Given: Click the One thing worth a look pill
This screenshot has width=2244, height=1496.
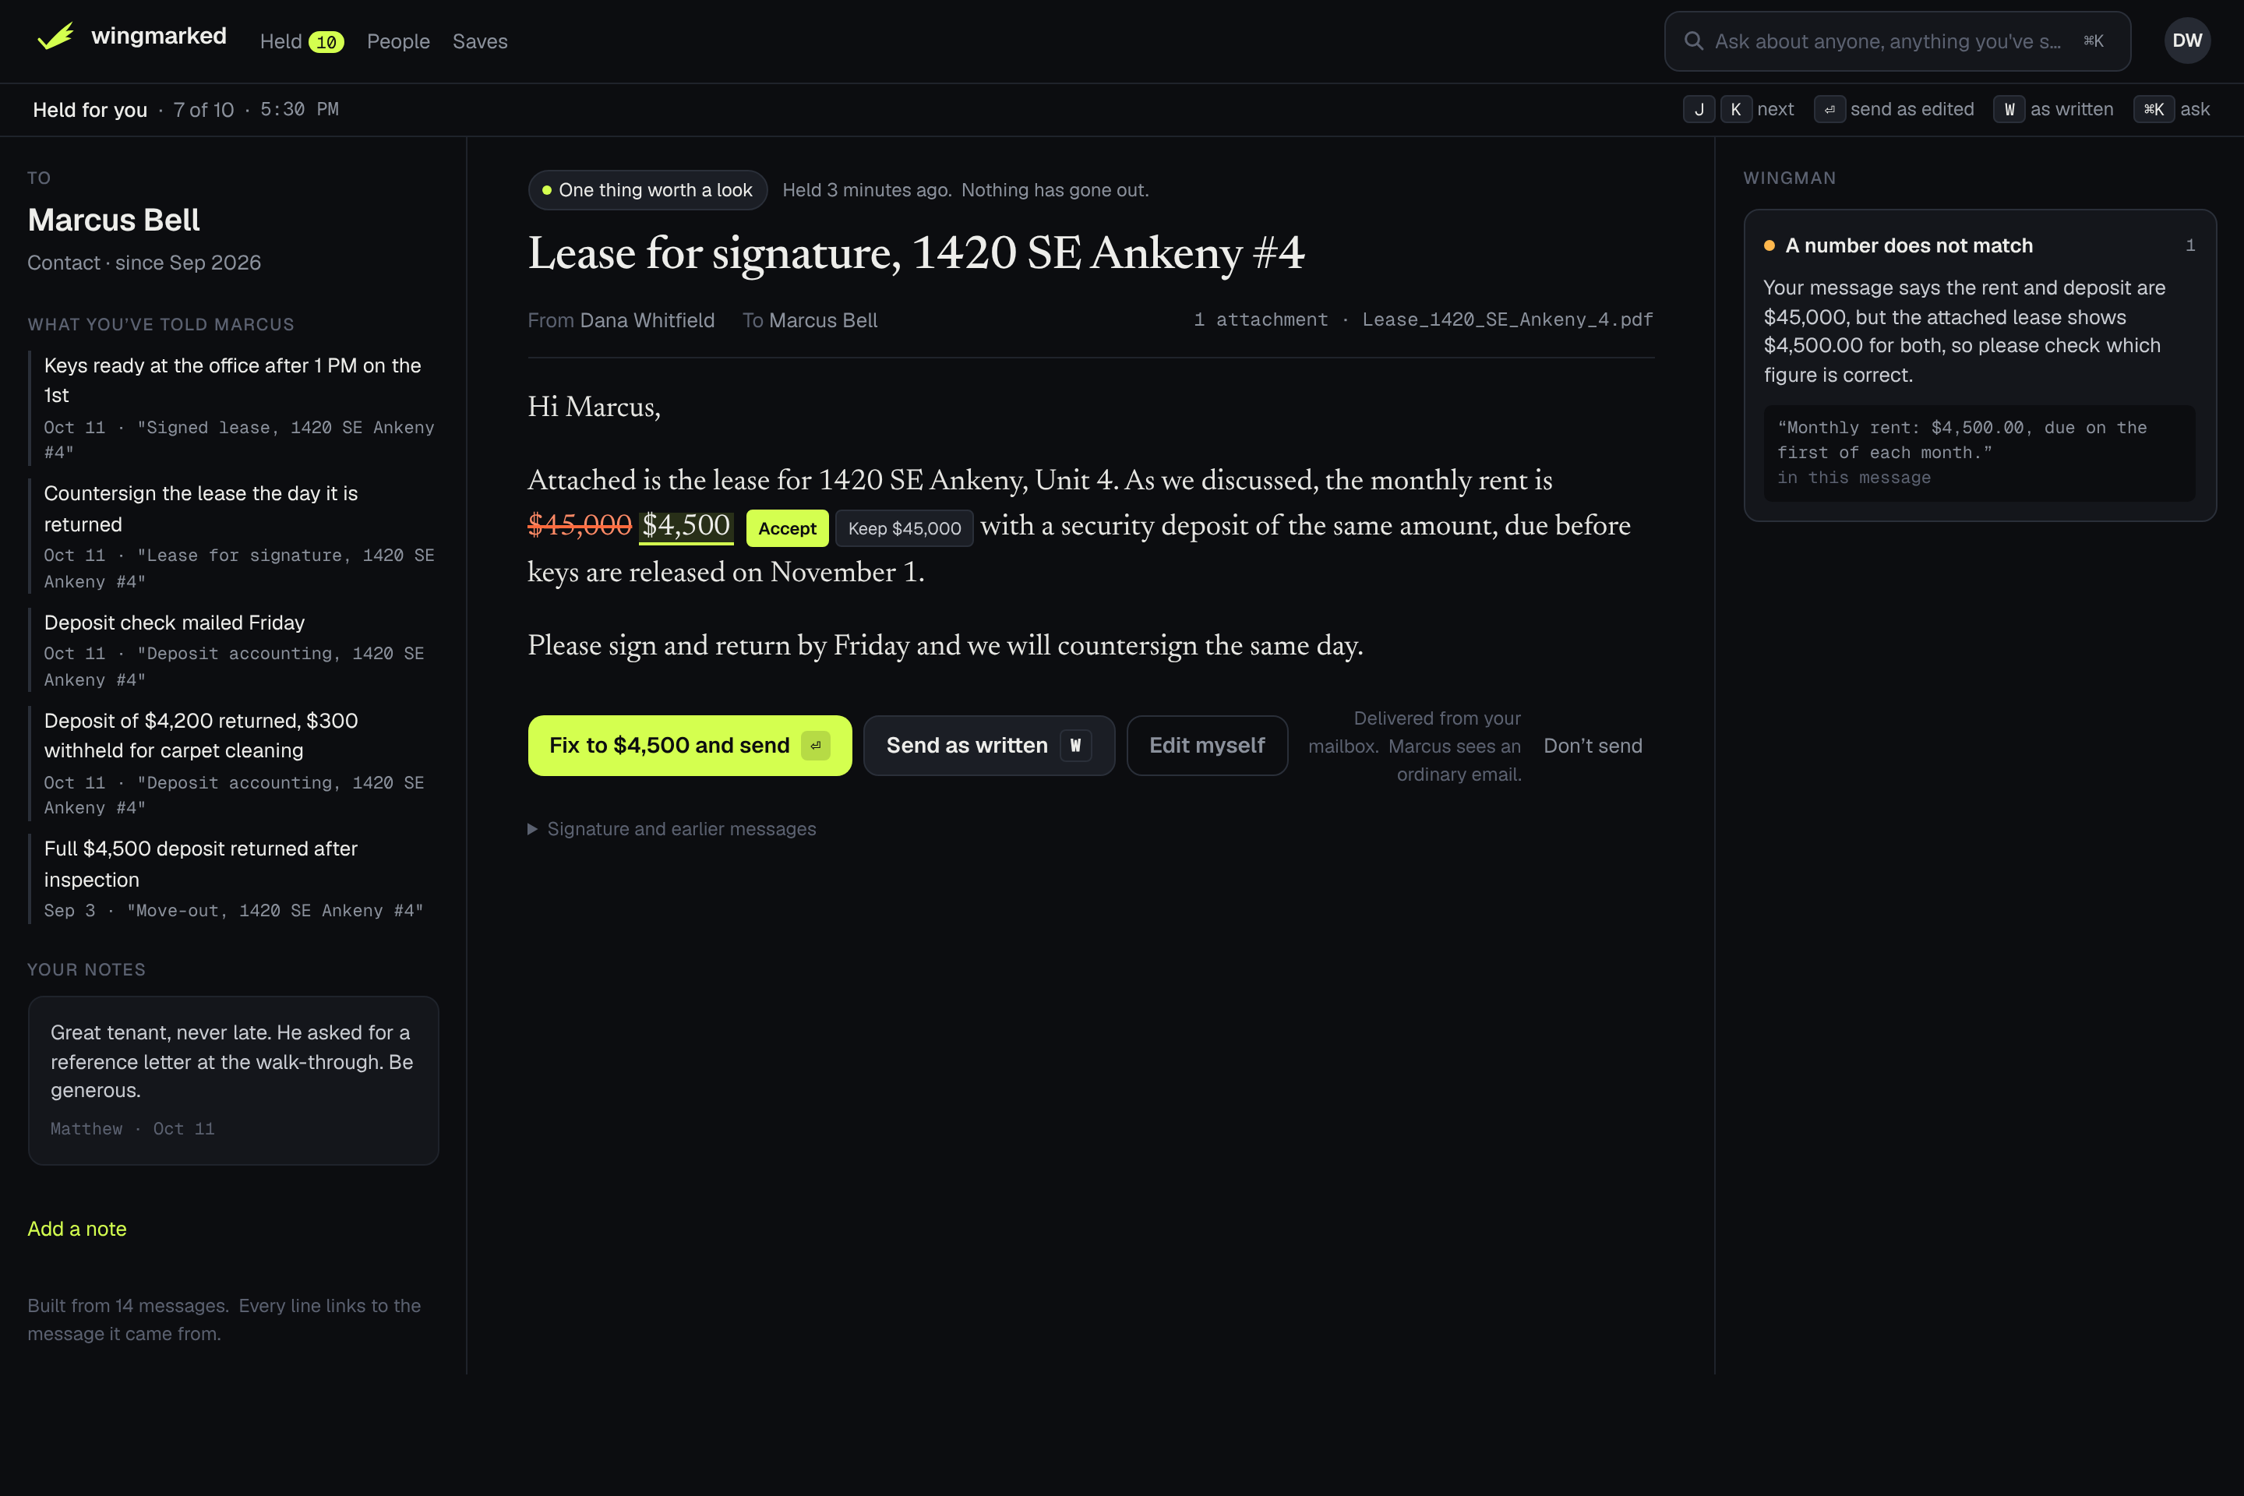Looking at the screenshot, I should (x=647, y=190).
